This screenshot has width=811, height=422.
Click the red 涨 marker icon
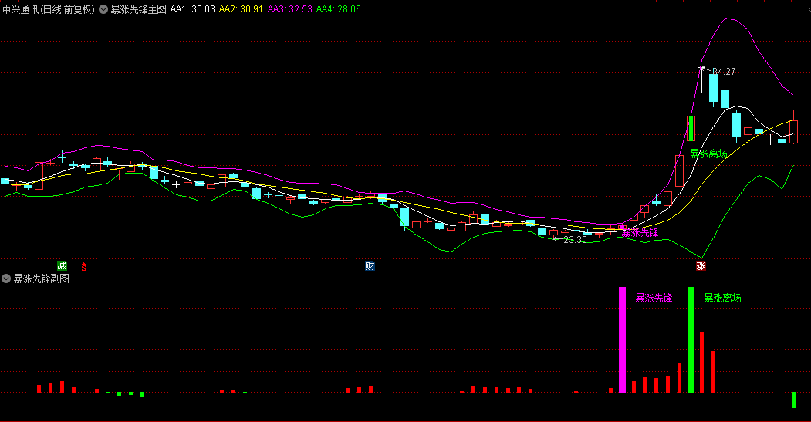pyautogui.click(x=701, y=266)
